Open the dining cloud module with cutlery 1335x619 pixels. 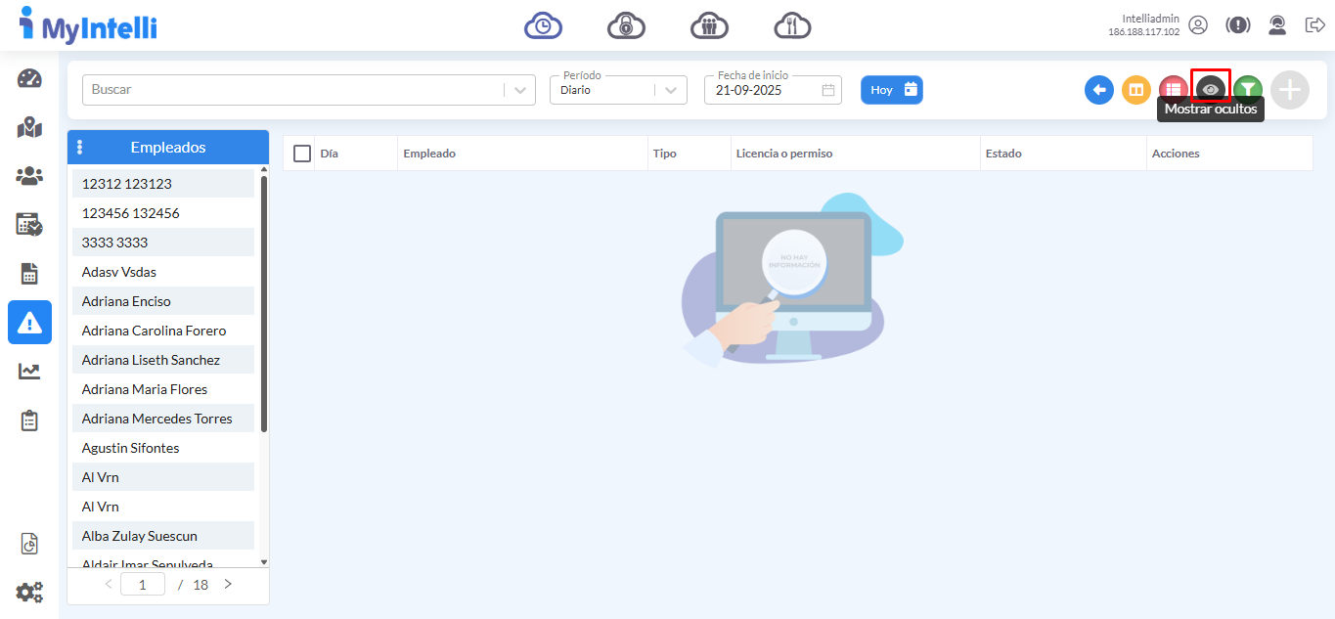(x=792, y=25)
